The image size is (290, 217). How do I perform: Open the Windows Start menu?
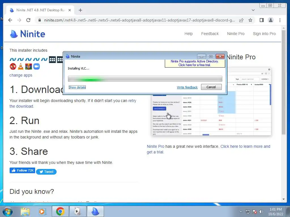[x=7, y=211]
